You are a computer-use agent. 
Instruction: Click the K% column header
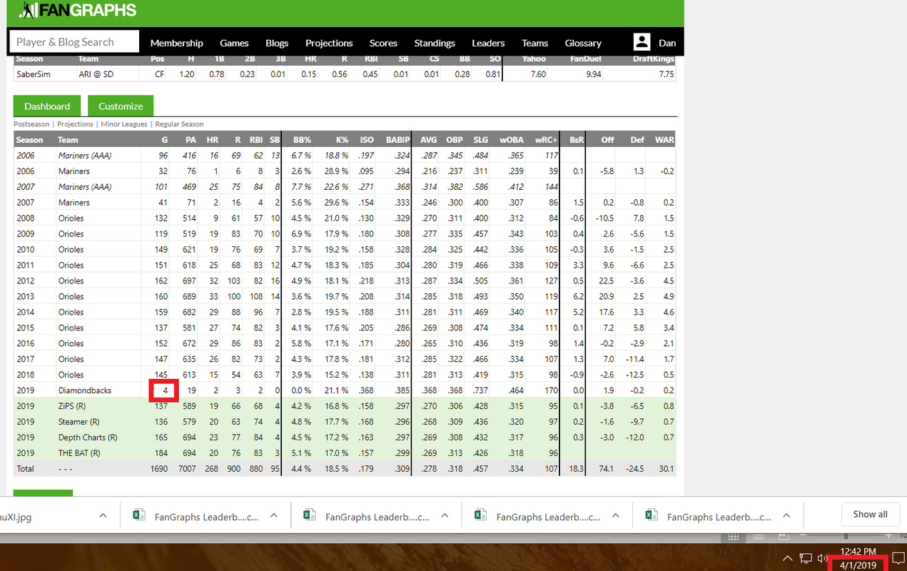click(x=341, y=140)
